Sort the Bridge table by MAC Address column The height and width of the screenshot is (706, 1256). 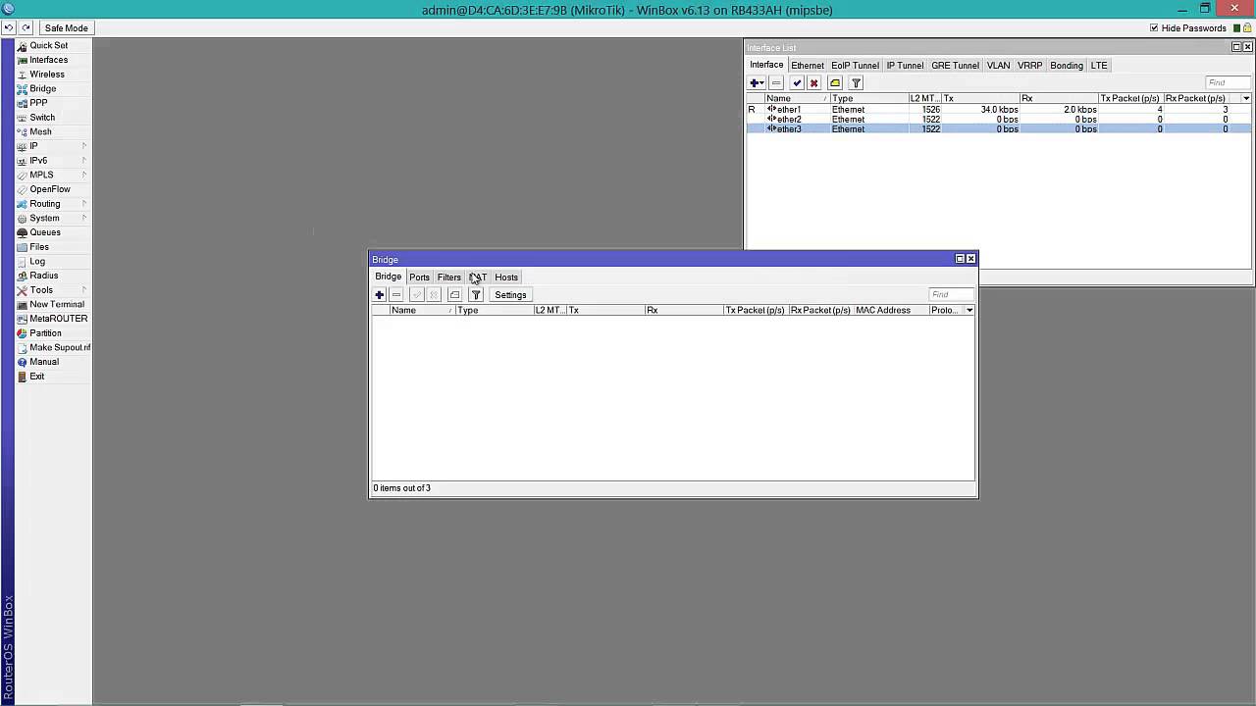891,311
